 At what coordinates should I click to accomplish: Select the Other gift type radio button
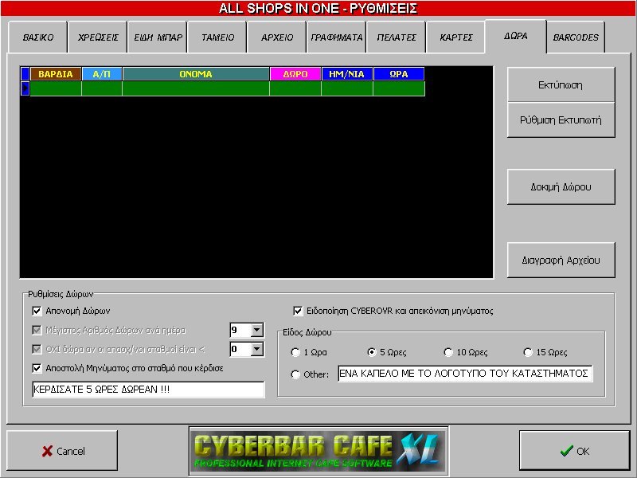296,374
